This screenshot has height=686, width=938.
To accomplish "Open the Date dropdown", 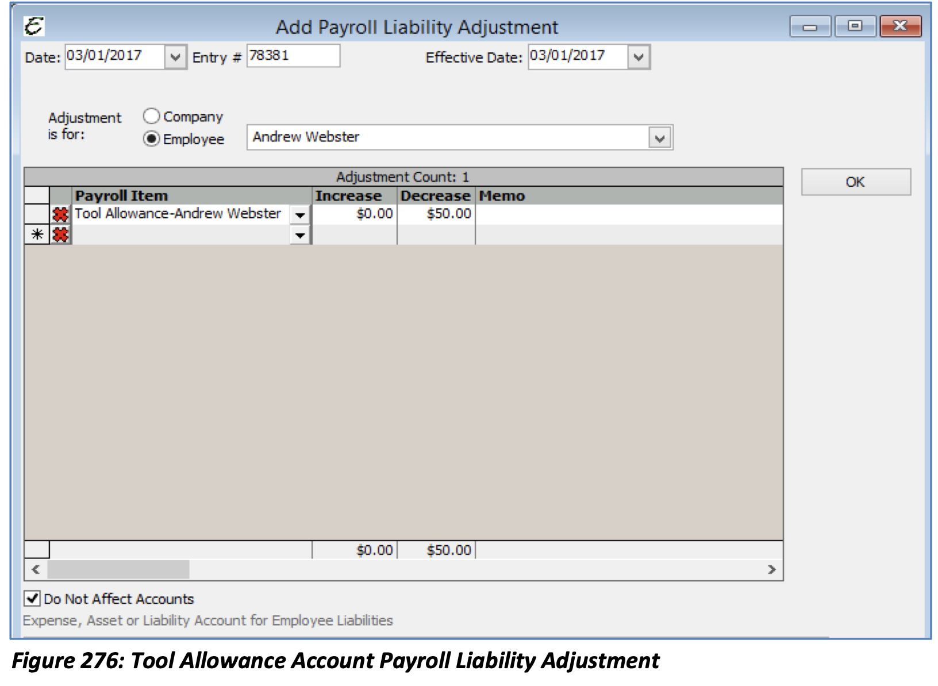I will 175,56.
